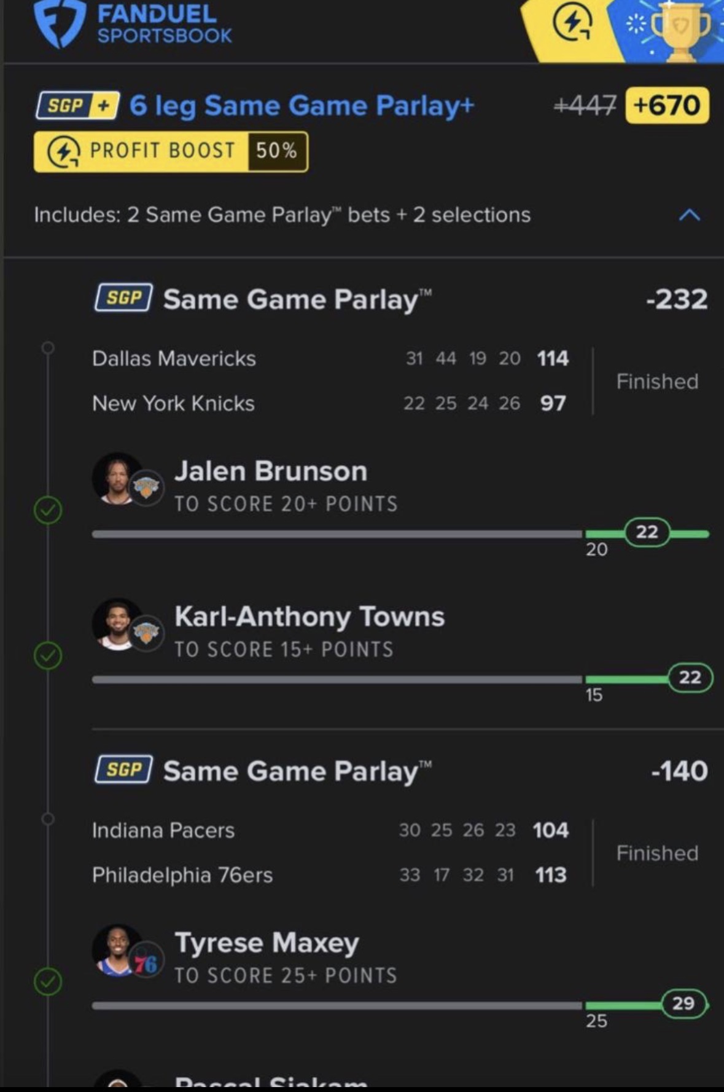Tap Jalen Brunson's player headshot
Screen dimensions: 724x1092
[x=118, y=479]
